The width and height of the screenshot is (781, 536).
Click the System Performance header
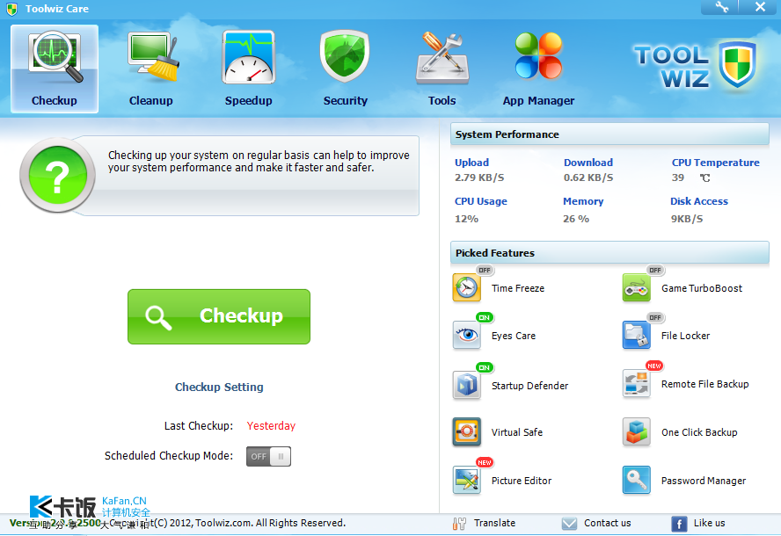pyautogui.click(x=609, y=134)
